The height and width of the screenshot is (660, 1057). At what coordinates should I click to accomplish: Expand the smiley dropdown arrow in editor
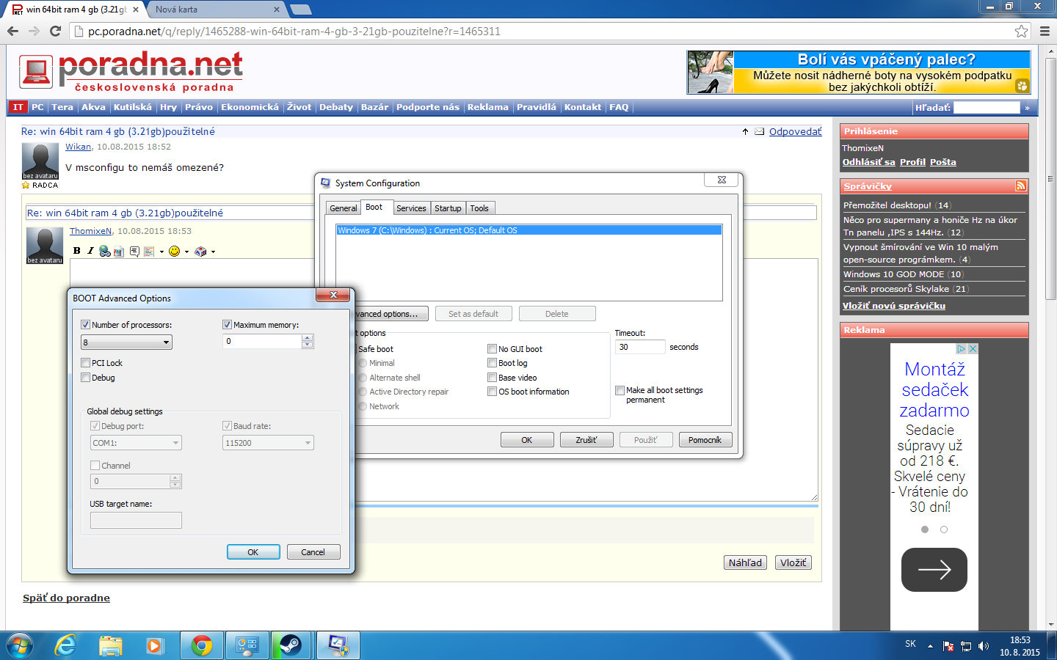186,252
